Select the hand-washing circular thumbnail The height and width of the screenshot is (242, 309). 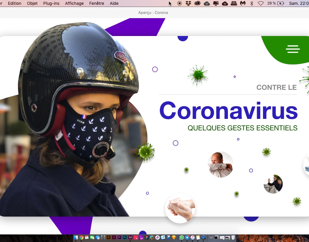(x=180, y=208)
